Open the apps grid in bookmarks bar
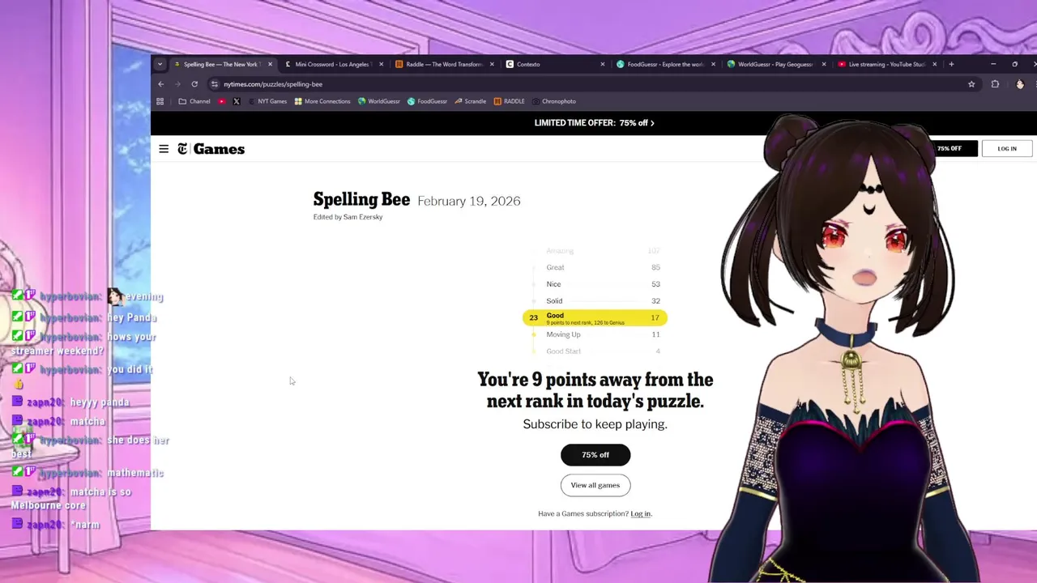 pos(160,101)
